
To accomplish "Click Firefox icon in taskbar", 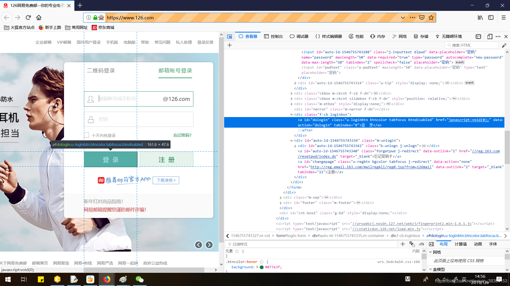I will tap(107, 279).
